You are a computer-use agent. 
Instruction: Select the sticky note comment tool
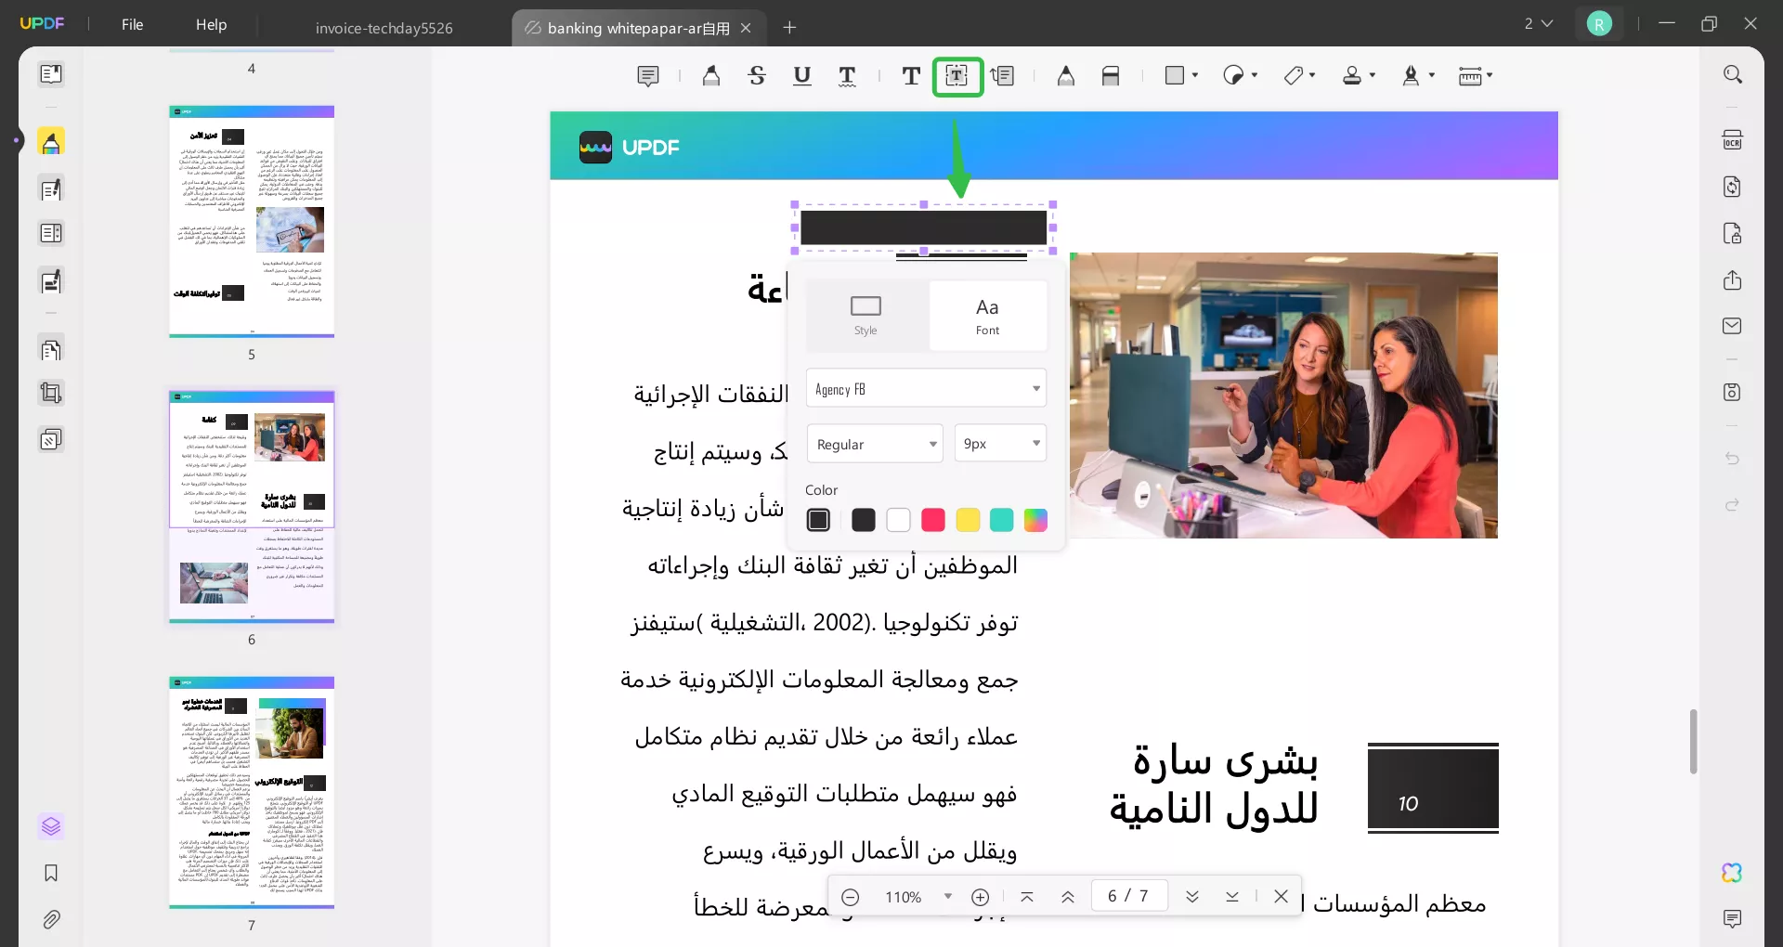[x=648, y=76]
